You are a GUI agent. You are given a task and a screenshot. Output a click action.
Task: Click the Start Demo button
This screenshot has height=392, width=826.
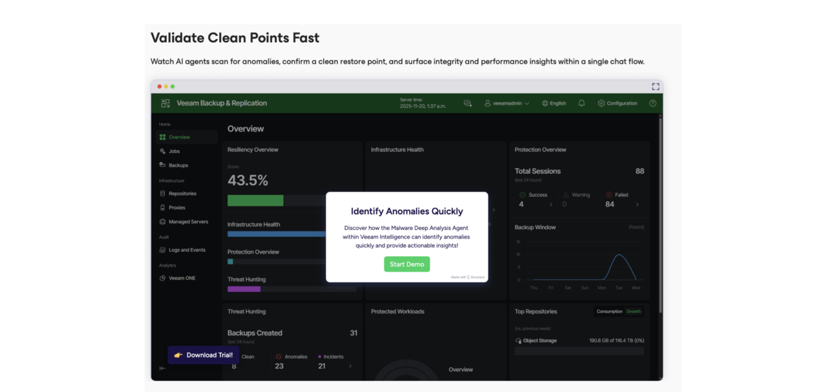click(x=406, y=264)
